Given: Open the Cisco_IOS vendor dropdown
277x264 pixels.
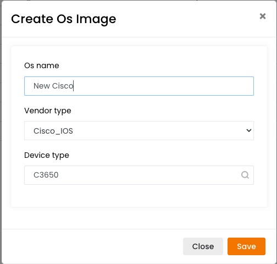Looking at the screenshot, I should (139, 130).
